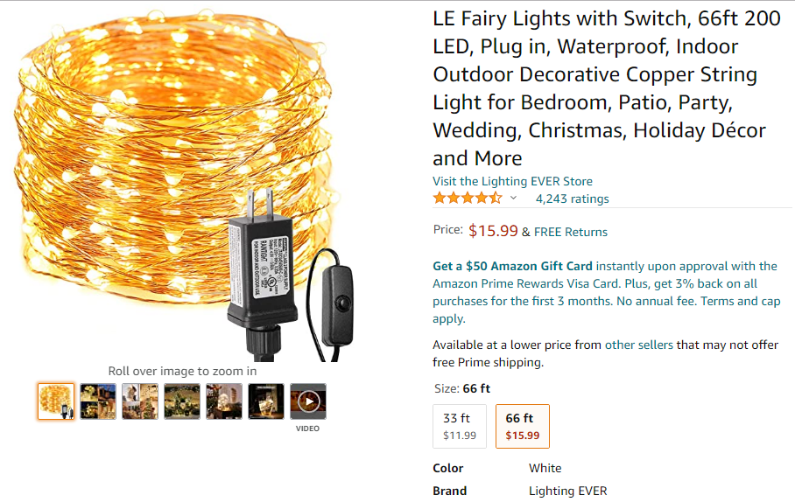Click the product title text
This screenshot has width=795, height=502.
coord(606,88)
